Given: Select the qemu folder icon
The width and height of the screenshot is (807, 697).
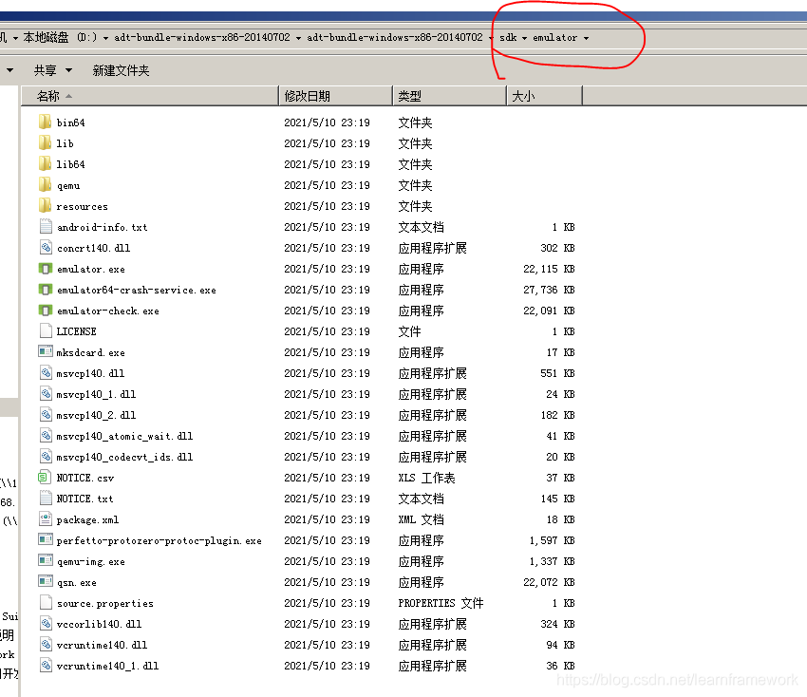Looking at the screenshot, I should [46, 185].
